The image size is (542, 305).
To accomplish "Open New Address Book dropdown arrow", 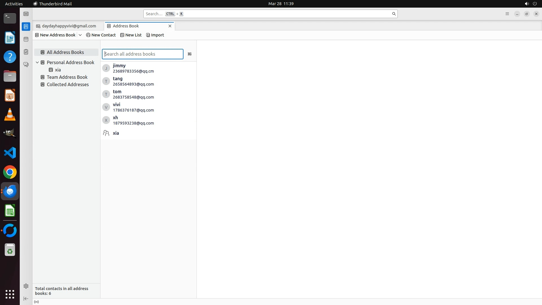I will pos(80,35).
